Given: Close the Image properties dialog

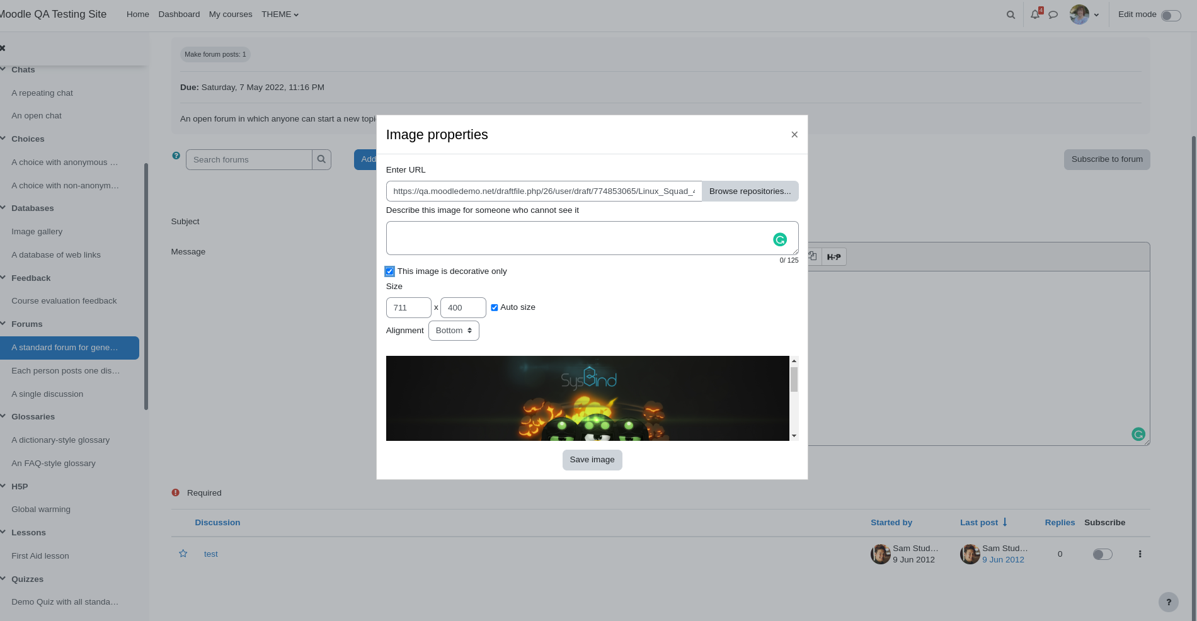Looking at the screenshot, I should click(x=794, y=135).
